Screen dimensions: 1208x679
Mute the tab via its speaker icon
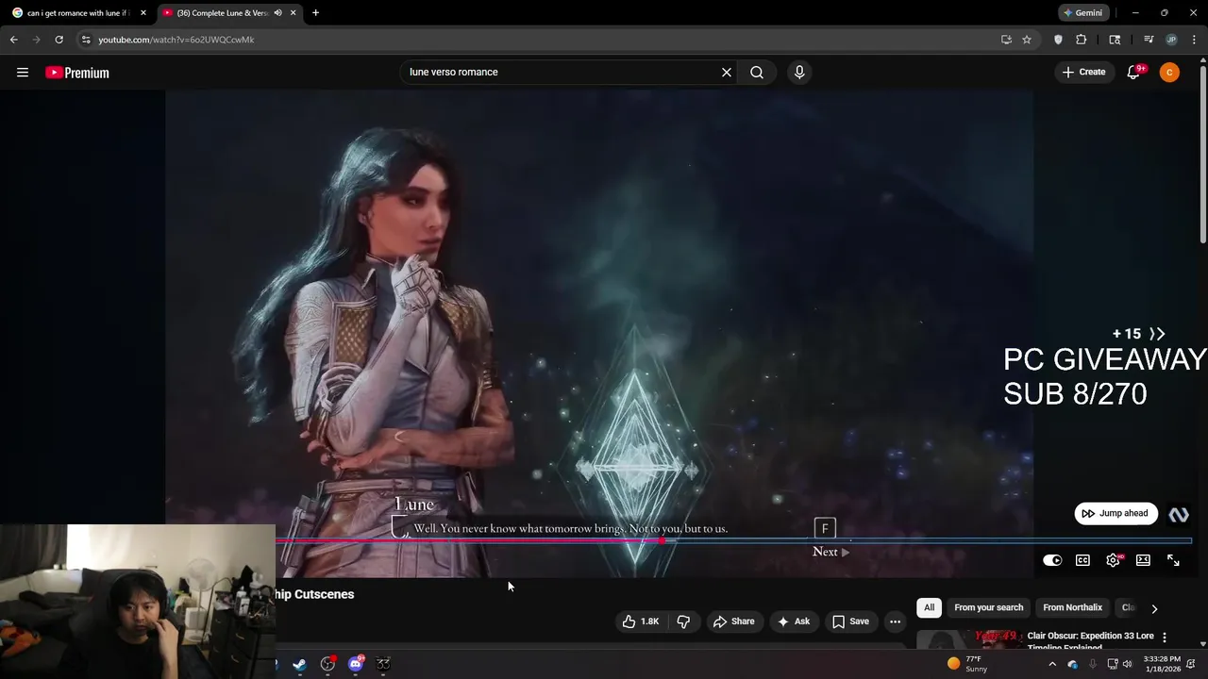point(277,13)
